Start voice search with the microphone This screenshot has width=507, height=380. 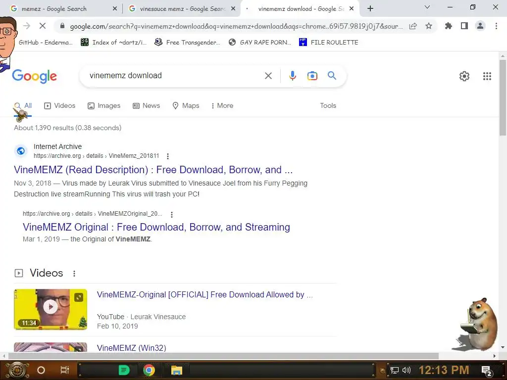[292, 76]
